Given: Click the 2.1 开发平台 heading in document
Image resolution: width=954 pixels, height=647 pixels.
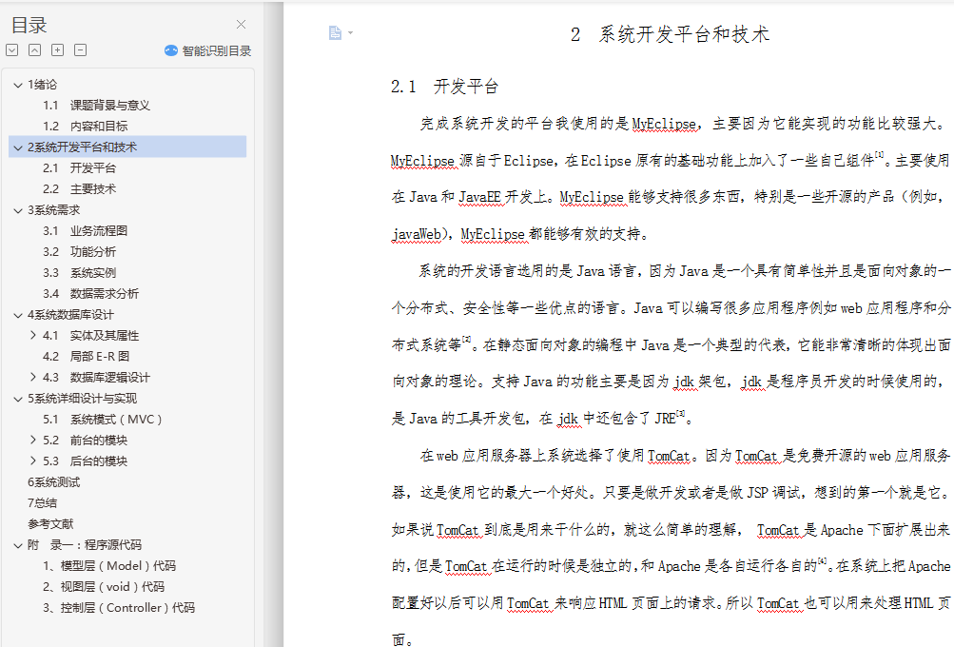Looking at the screenshot, I should pyautogui.click(x=445, y=87).
